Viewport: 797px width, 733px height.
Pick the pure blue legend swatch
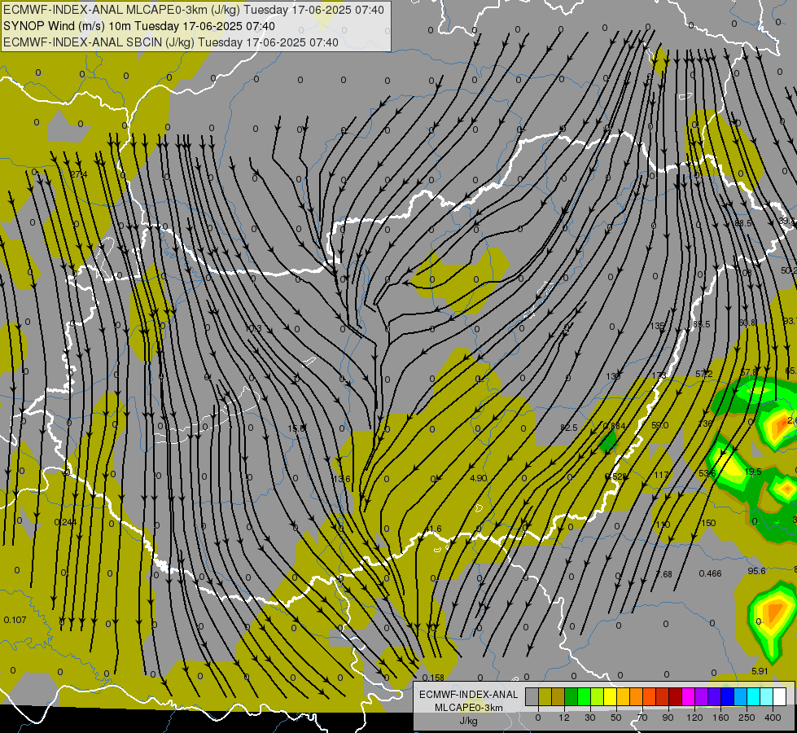(x=727, y=696)
